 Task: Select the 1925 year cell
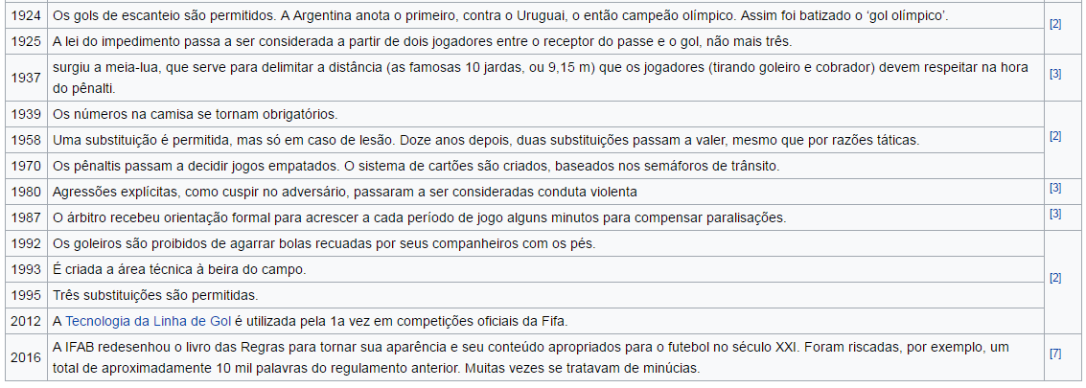click(25, 42)
